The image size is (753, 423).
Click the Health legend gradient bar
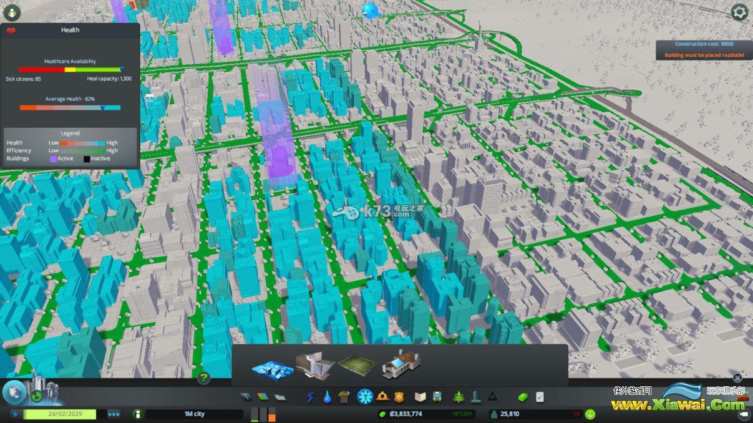[82, 143]
